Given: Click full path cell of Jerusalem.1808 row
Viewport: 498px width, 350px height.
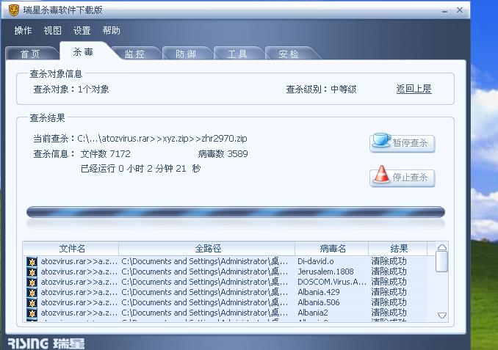Looking at the screenshot, I should click(205, 271).
